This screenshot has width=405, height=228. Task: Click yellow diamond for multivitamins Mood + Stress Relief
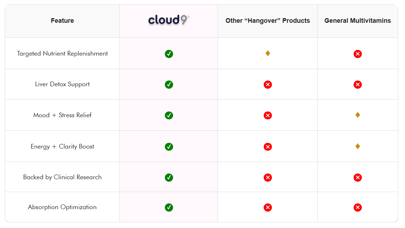(x=358, y=115)
